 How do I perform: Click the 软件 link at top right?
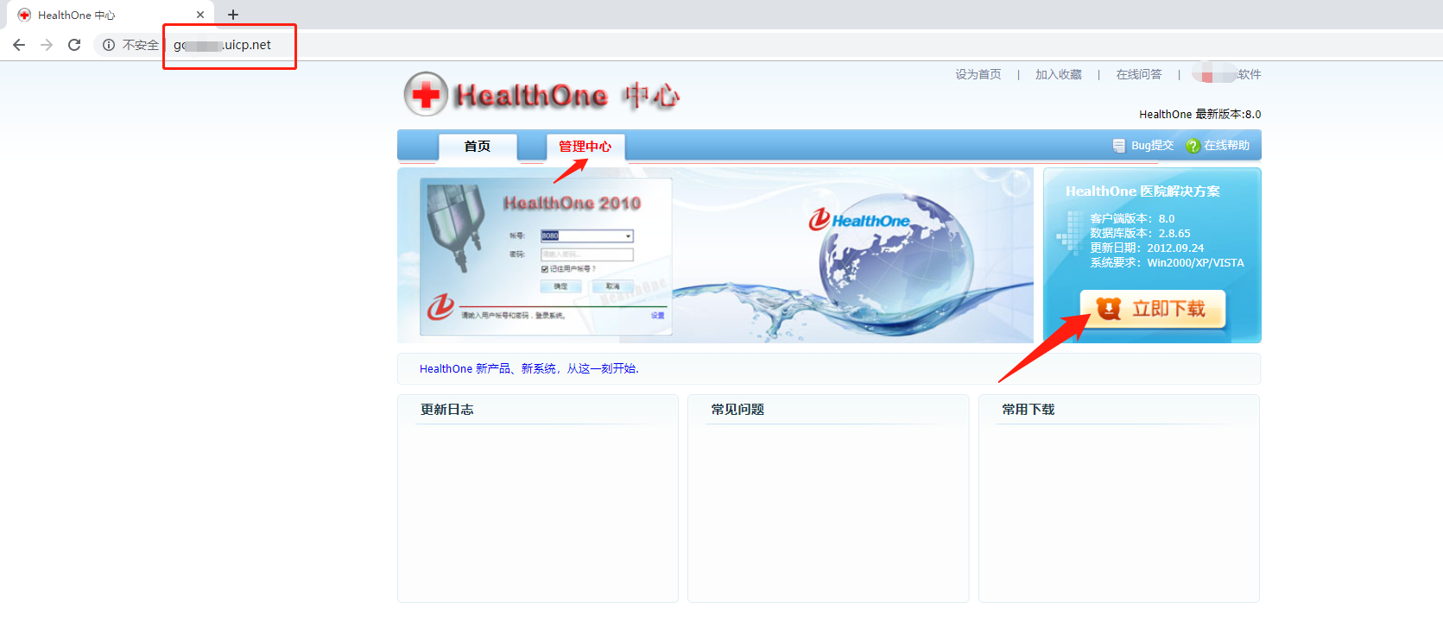tap(1250, 74)
